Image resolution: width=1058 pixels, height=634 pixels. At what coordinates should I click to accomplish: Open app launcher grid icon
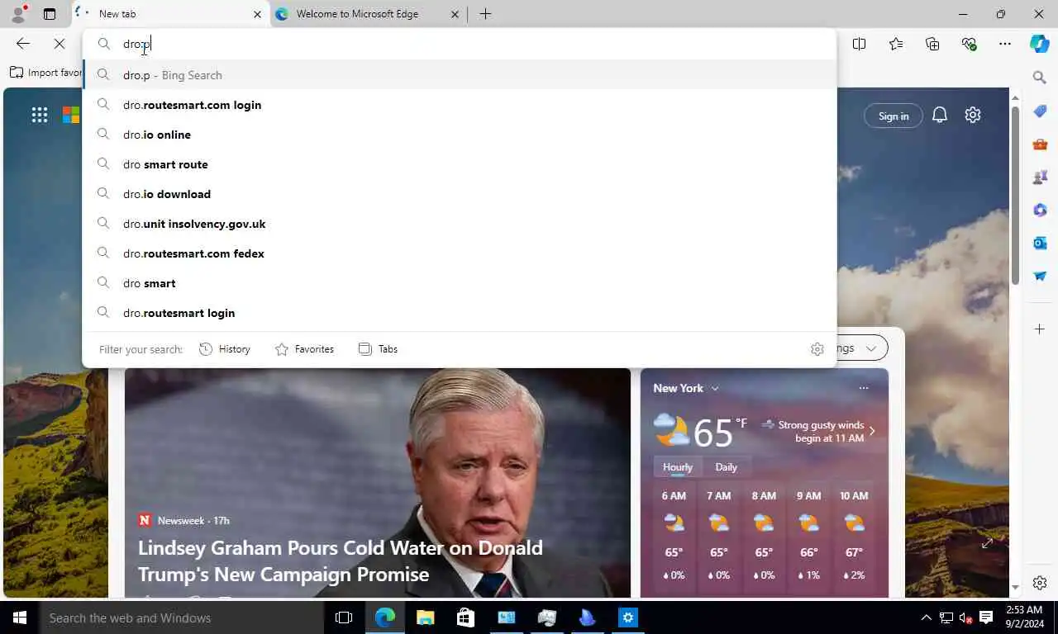40,116
